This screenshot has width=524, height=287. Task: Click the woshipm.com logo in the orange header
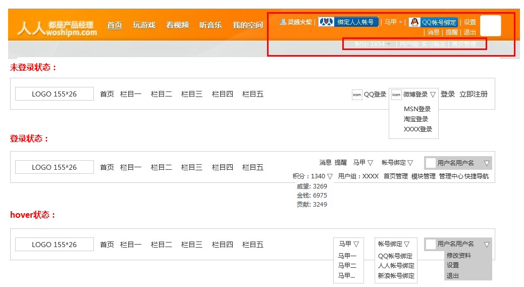point(57,28)
